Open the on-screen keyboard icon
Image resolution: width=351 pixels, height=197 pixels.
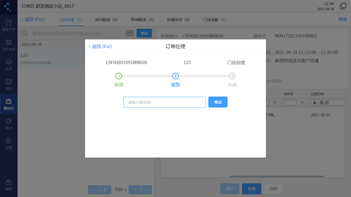click(130, 33)
